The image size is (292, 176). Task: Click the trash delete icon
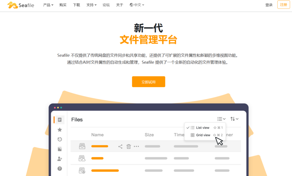pyautogui.click(x=129, y=146)
